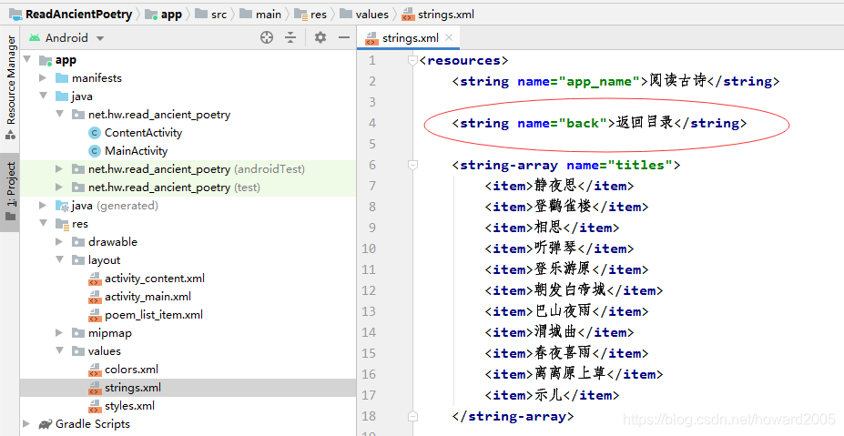
Task: Select the MainActivity class
Action: coord(137,151)
